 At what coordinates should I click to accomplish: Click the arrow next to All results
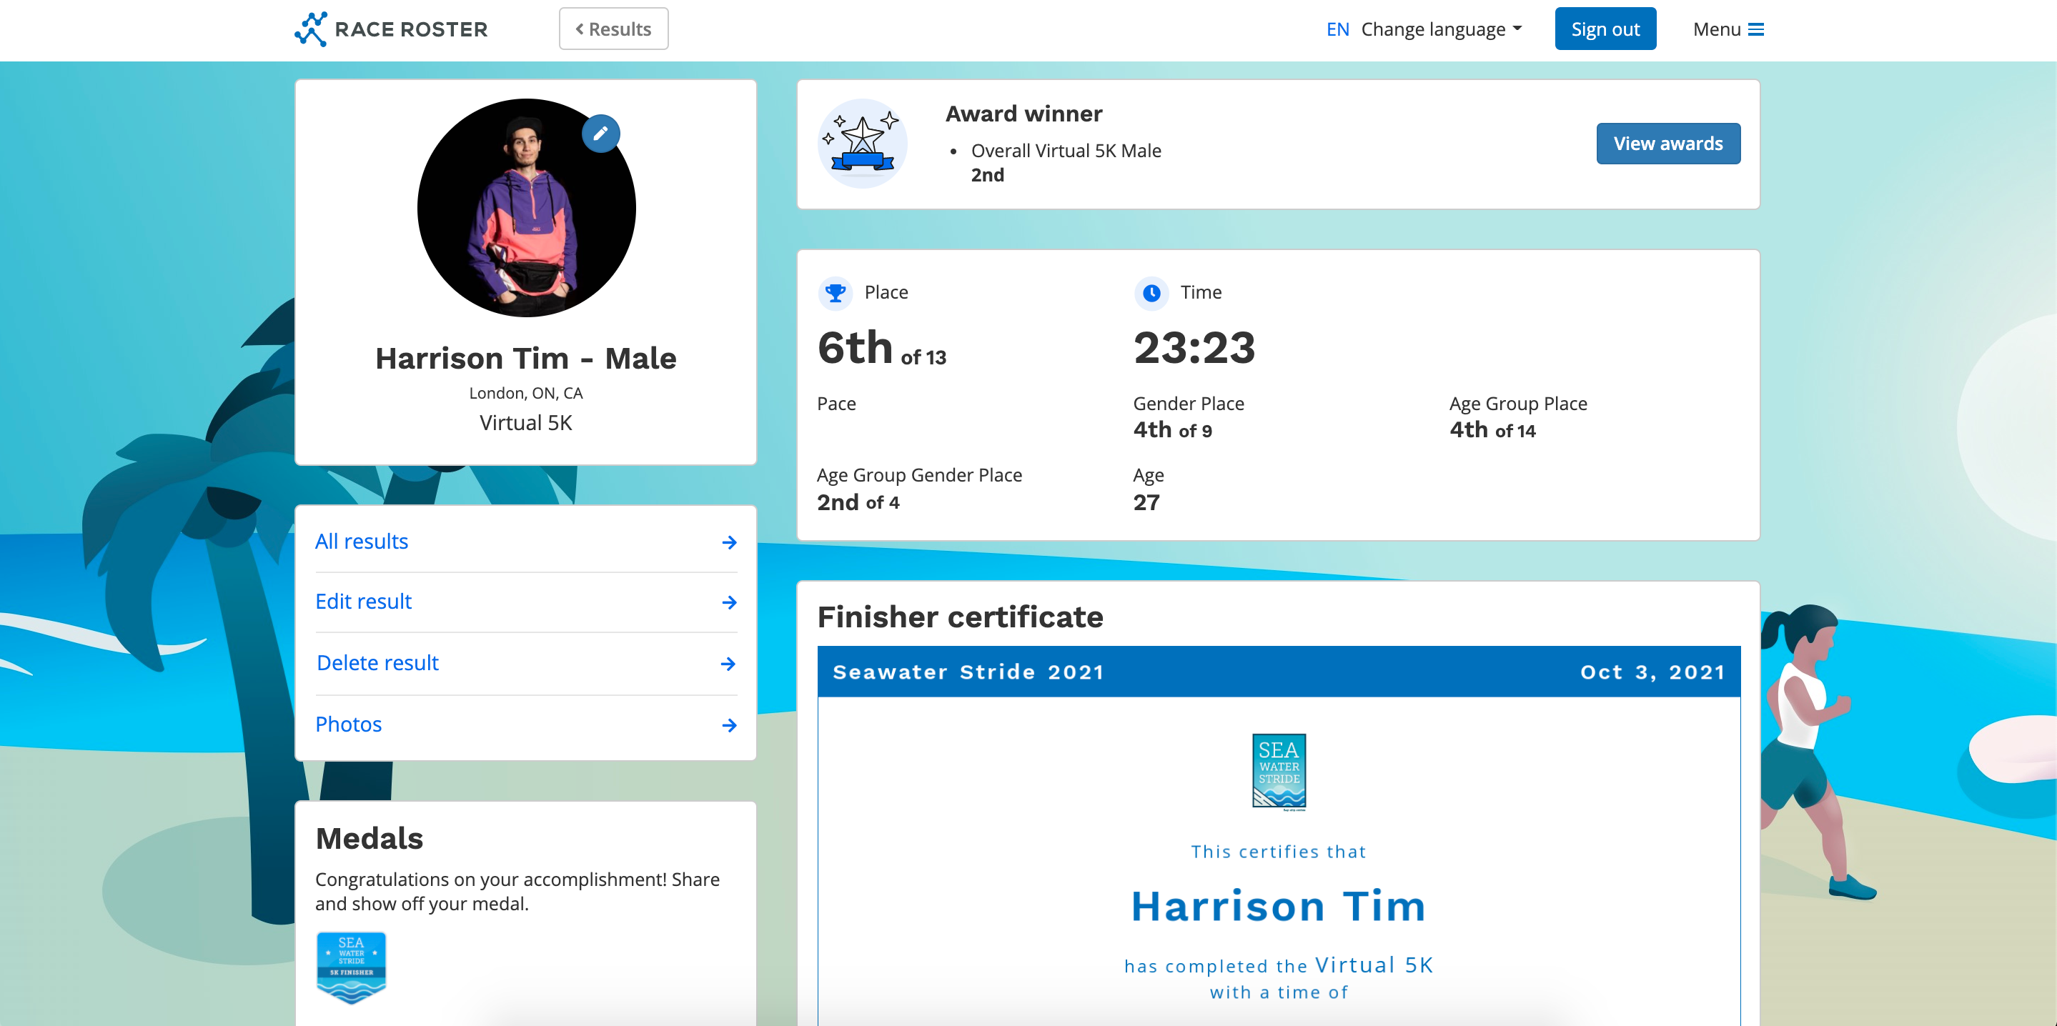coord(728,542)
